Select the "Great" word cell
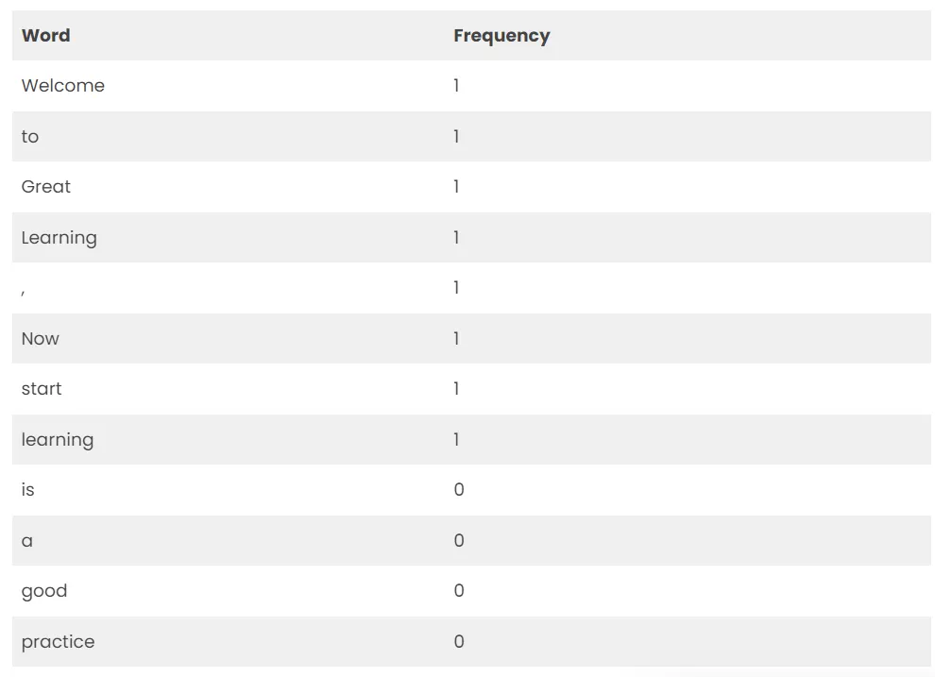The height and width of the screenshot is (677, 935). (45, 187)
